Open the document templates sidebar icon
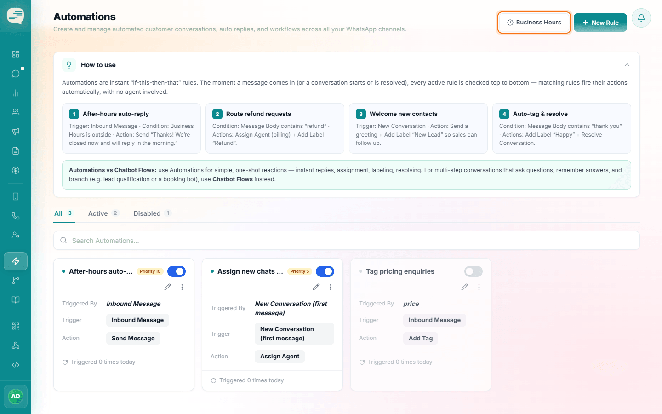The height and width of the screenshot is (414, 662). click(16, 151)
